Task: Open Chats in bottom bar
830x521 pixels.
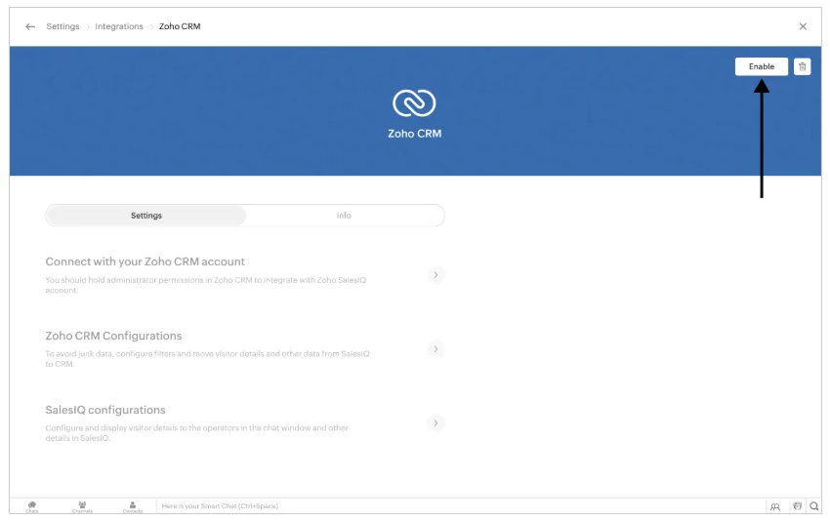Action: coord(32,506)
